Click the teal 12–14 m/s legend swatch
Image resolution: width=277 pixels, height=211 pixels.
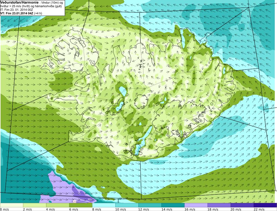(x=150, y=205)
